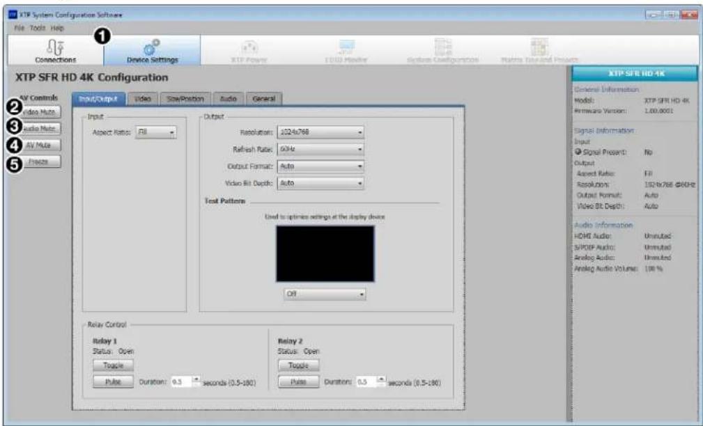
Task: Click the XTP SFR HD 4K panel header
Action: [x=635, y=74]
